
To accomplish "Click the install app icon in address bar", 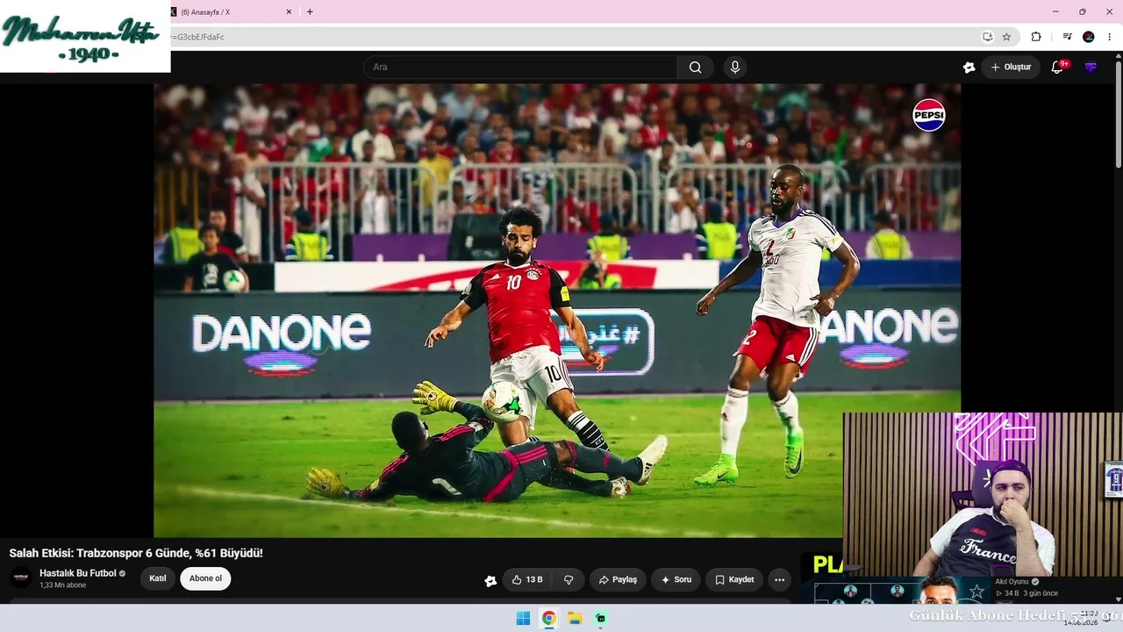I will point(987,37).
